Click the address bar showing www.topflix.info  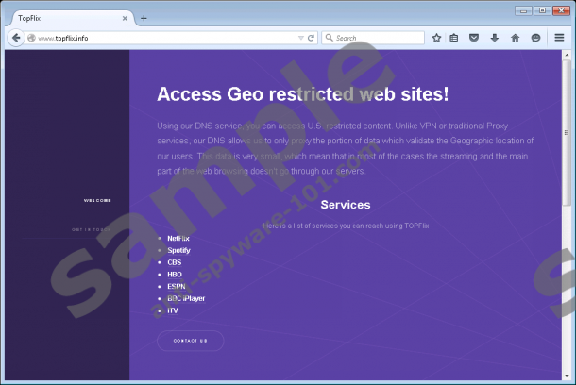click(x=161, y=38)
